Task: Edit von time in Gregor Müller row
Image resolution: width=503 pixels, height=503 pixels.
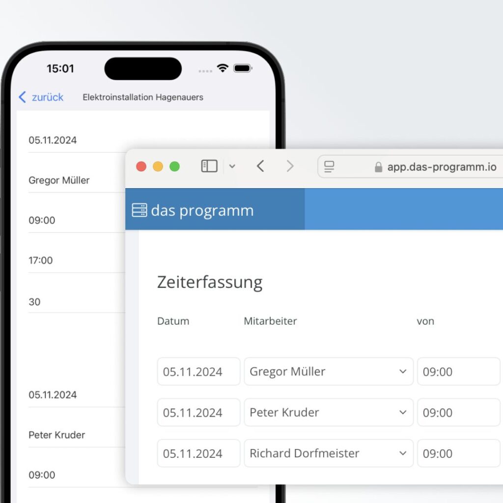Action: coord(459,371)
